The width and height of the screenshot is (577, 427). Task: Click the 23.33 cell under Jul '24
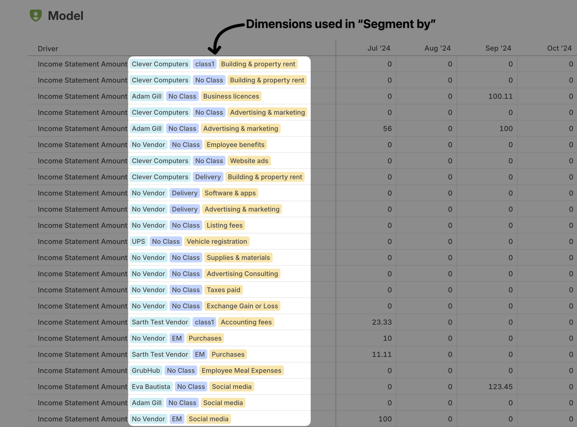(381, 322)
